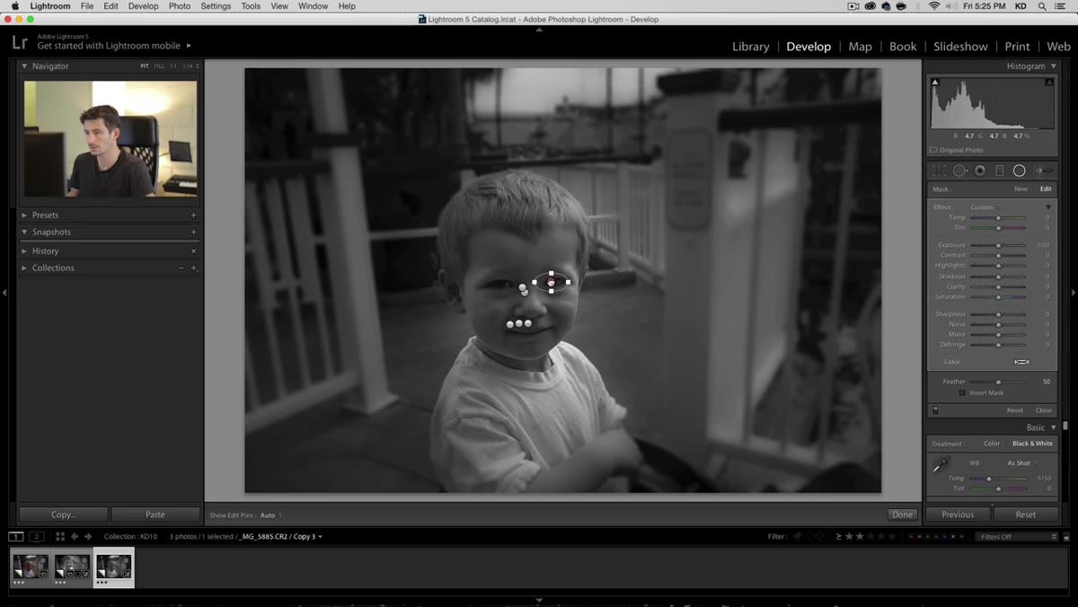
Task: Open the WB As Shot dropdown
Action: pyautogui.click(x=1022, y=463)
